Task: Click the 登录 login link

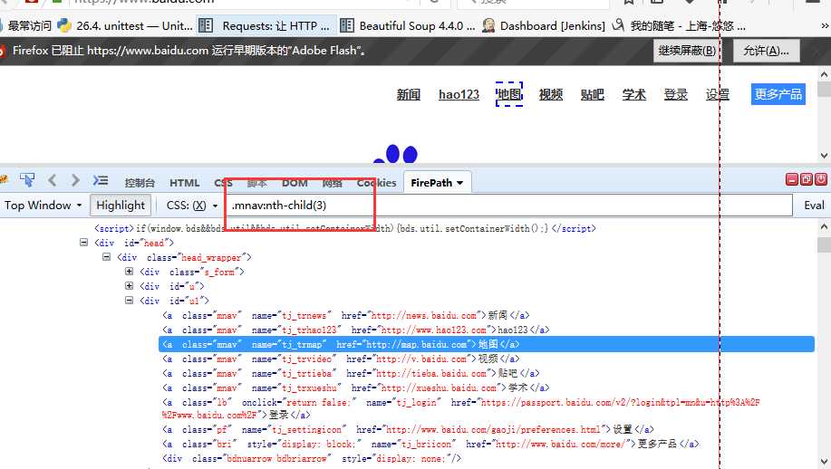Action: [x=676, y=94]
